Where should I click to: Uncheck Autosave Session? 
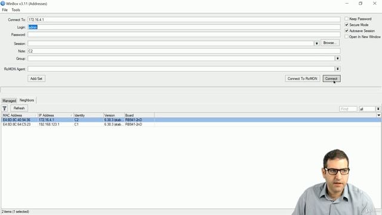click(x=346, y=31)
